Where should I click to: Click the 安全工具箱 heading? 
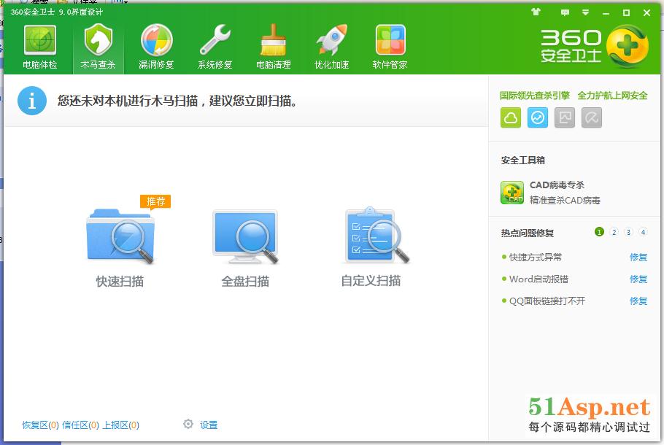523,160
